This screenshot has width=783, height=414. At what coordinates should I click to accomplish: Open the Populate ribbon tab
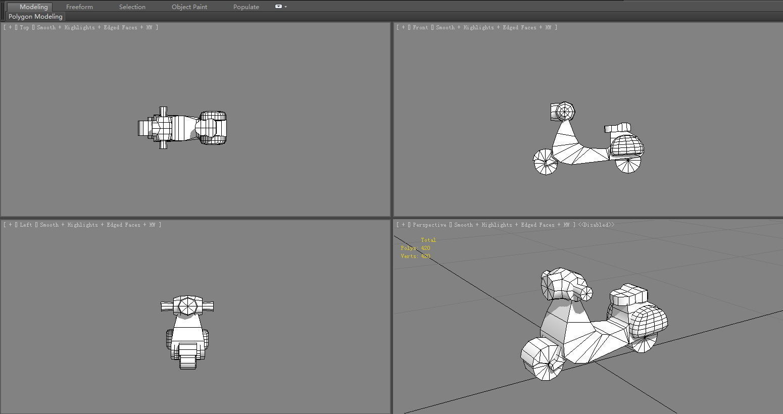coord(246,7)
